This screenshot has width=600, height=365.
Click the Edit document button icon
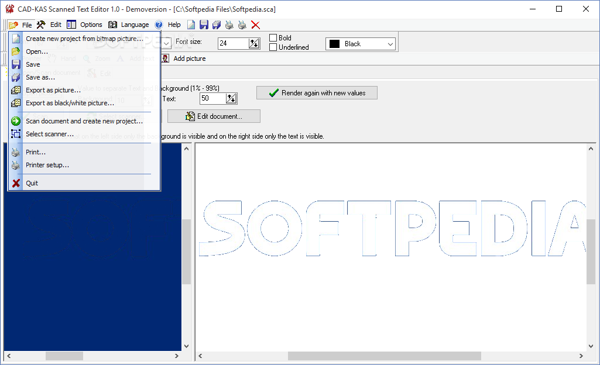click(190, 116)
